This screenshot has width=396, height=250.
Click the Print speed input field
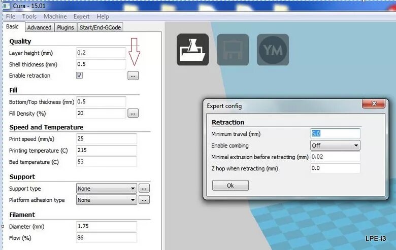pyautogui.click(x=106, y=139)
